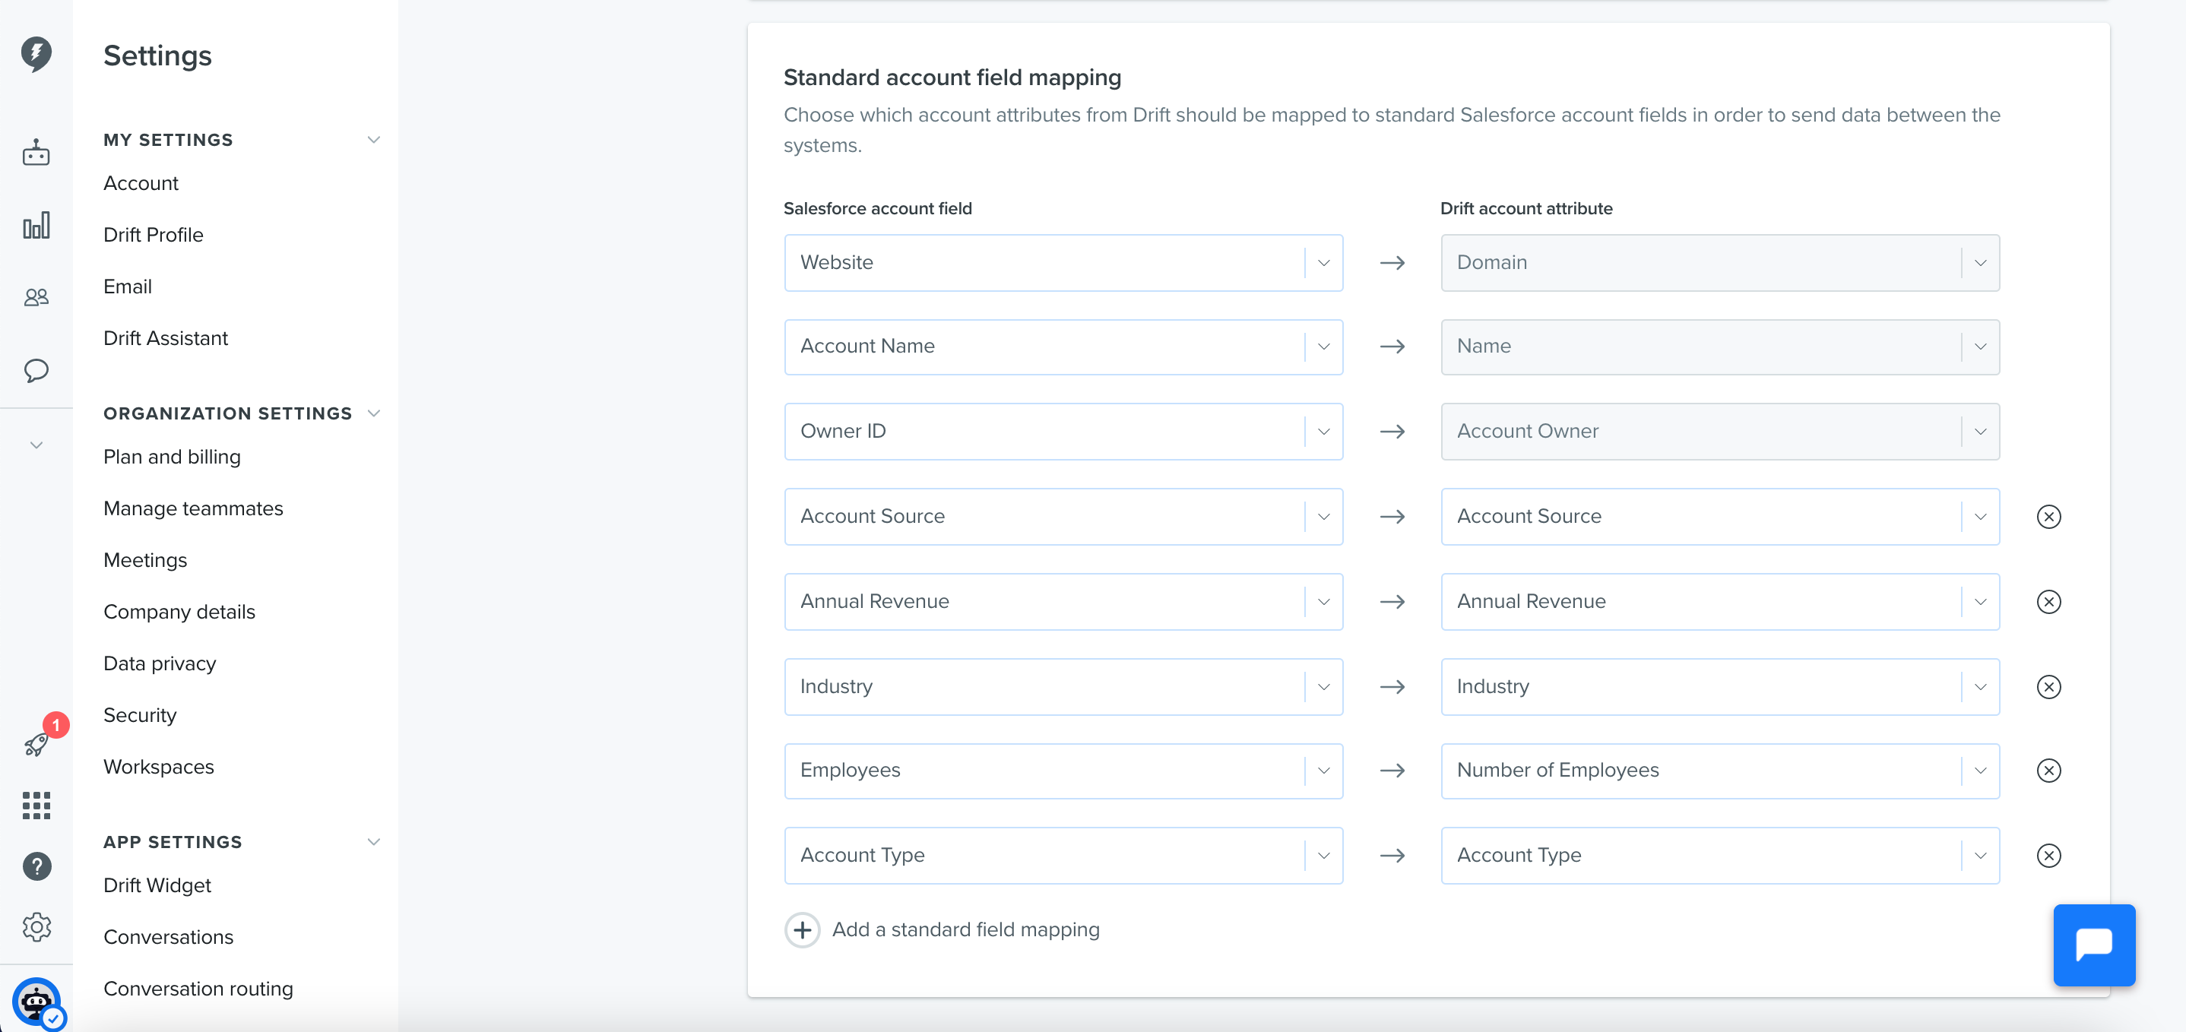The height and width of the screenshot is (1032, 2186).
Task: Open the Number of Employees attribute dropdown
Action: (1720, 771)
